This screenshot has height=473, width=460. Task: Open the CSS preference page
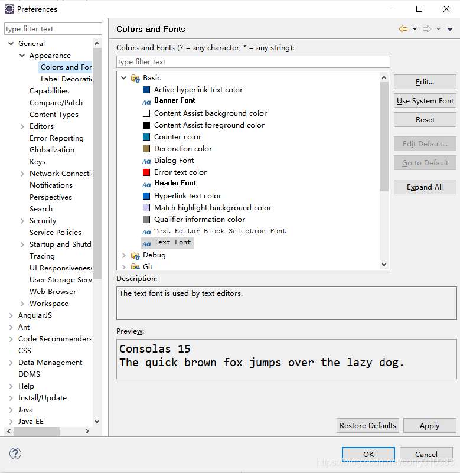click(25, 351)
